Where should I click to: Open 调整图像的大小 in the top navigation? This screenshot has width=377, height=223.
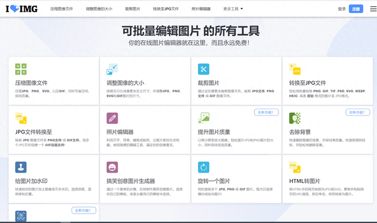pyautogui.click(x=99, y=9)
